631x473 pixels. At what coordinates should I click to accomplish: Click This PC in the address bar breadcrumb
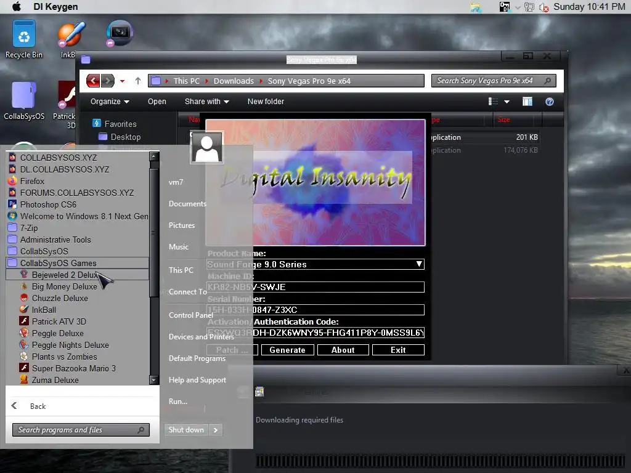pyautogui.click(x=186, y=81)
